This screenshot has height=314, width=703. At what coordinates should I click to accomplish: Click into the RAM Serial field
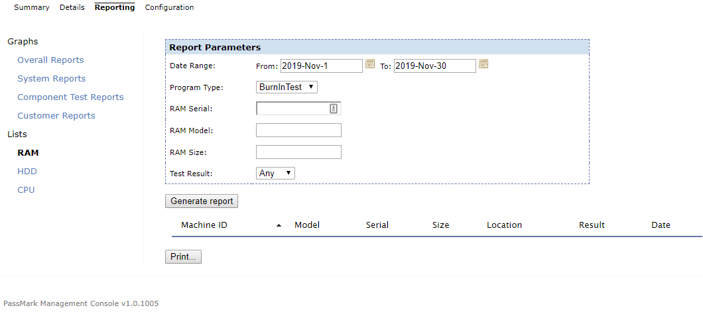coord(298,109)
